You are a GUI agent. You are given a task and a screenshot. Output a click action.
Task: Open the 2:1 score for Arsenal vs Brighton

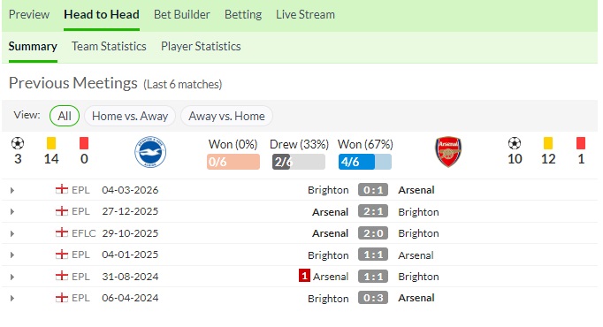(x=373, y=211)
